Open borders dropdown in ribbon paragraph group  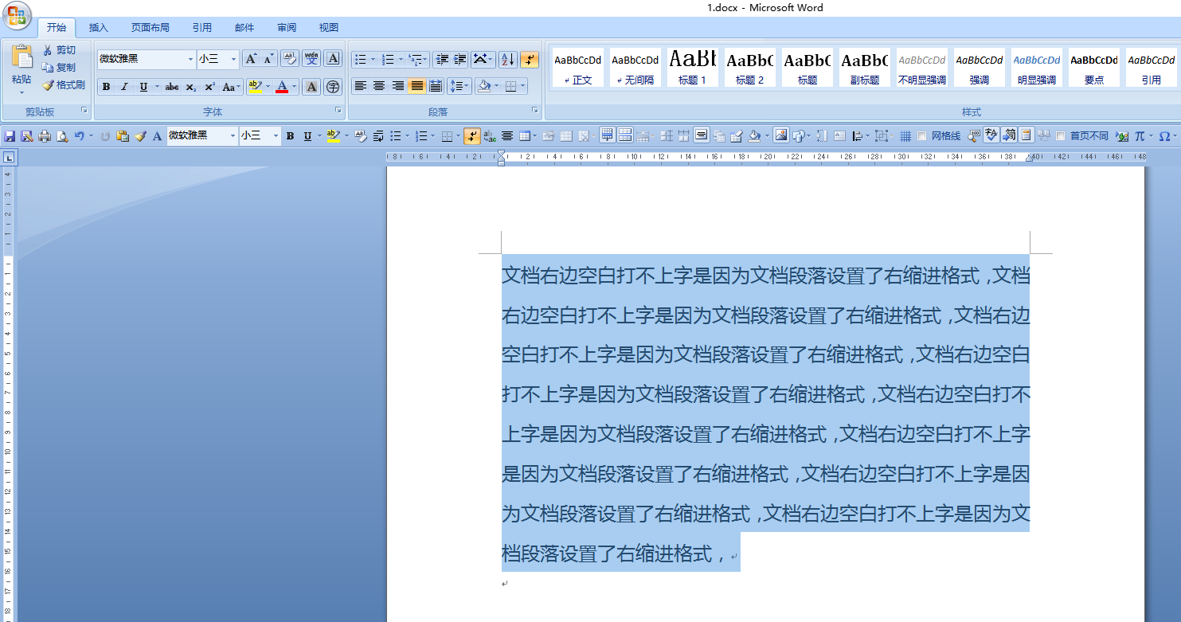(522, 86)
